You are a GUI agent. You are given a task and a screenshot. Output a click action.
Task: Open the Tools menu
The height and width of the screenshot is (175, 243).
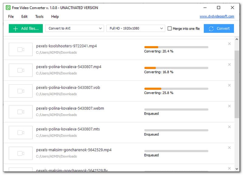pos(39,17)
